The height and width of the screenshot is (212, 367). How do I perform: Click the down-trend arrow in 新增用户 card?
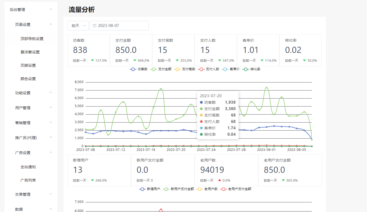click(92, 180)
